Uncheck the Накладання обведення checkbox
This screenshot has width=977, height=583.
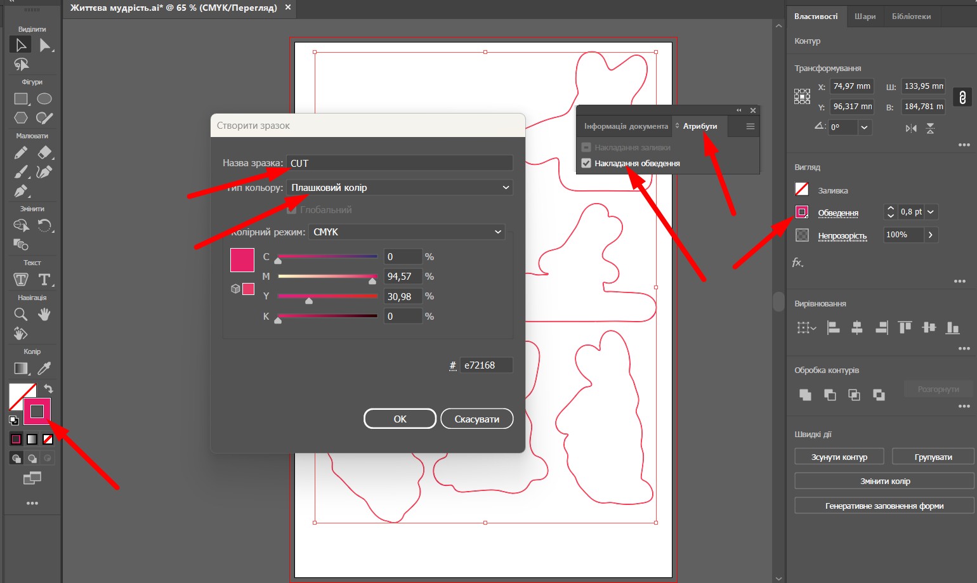[586, 163]
